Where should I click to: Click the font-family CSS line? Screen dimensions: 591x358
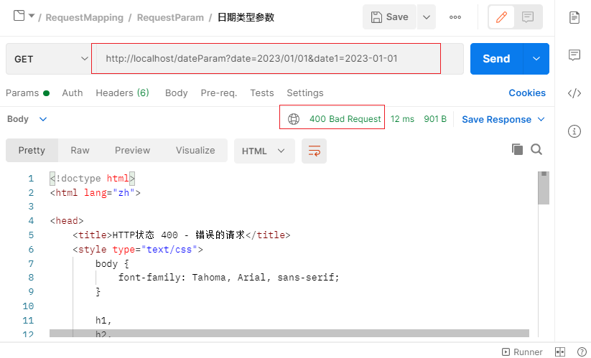click(228, 278)
